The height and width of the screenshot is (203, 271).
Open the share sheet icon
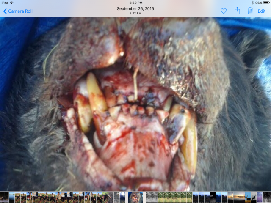tap(237, 11)
